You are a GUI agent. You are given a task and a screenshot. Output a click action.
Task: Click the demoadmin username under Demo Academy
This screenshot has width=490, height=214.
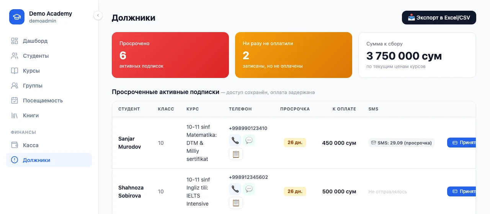(x=42, y=21)
